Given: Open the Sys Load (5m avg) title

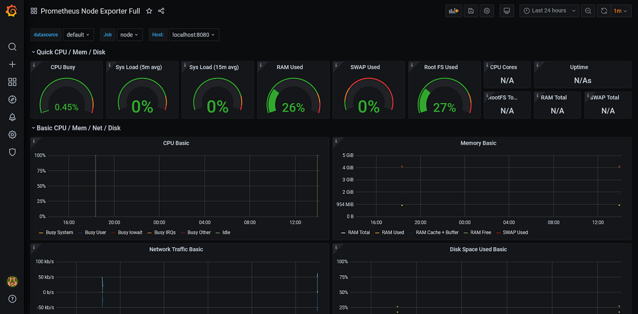Looking at the screenshot, I should 138,67.
